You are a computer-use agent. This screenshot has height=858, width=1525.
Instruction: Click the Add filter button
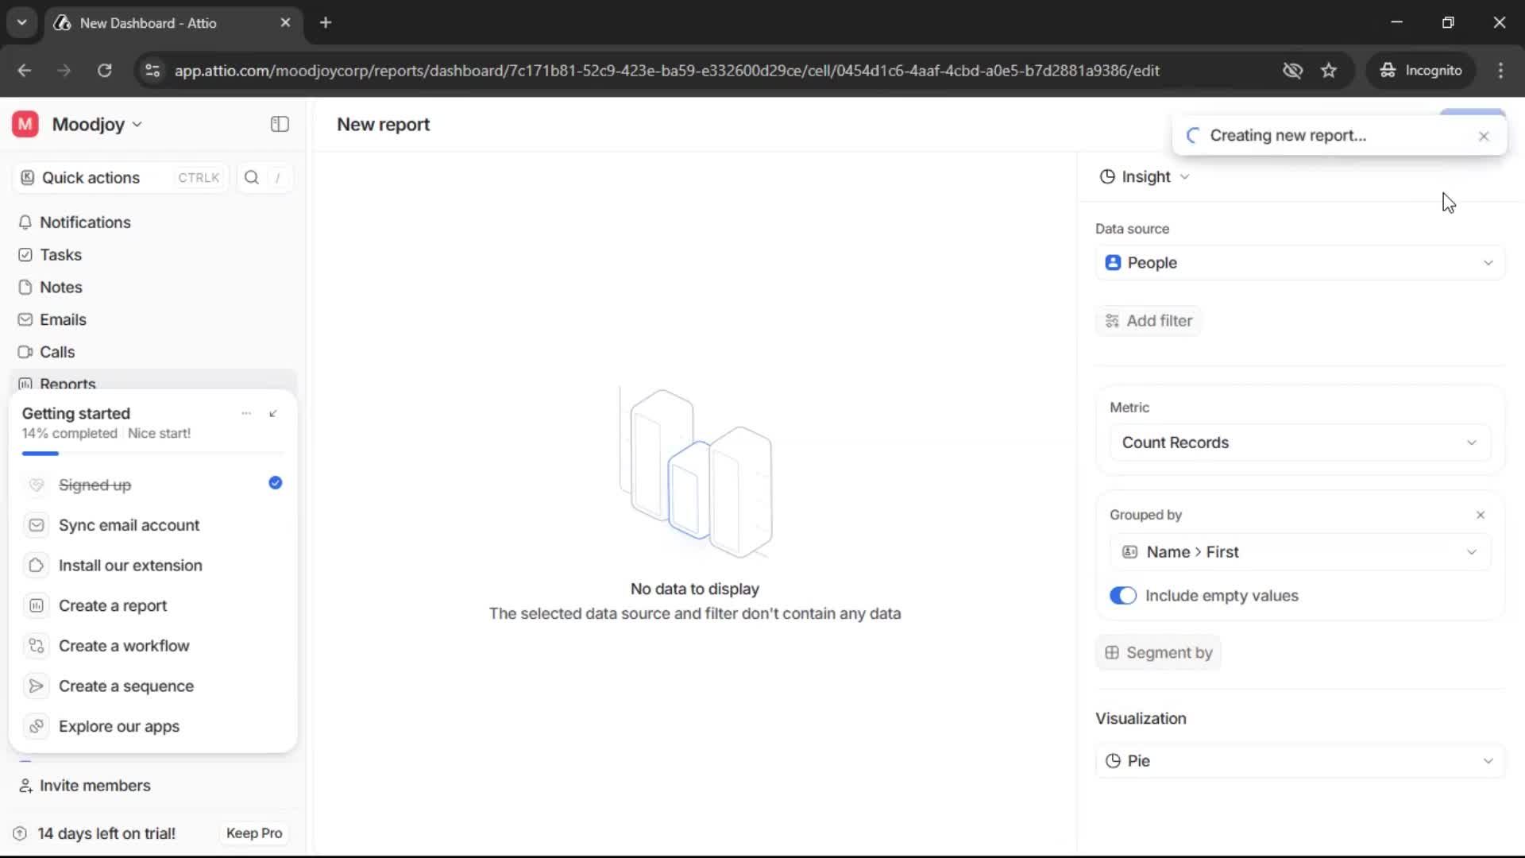pos(1149,321)
